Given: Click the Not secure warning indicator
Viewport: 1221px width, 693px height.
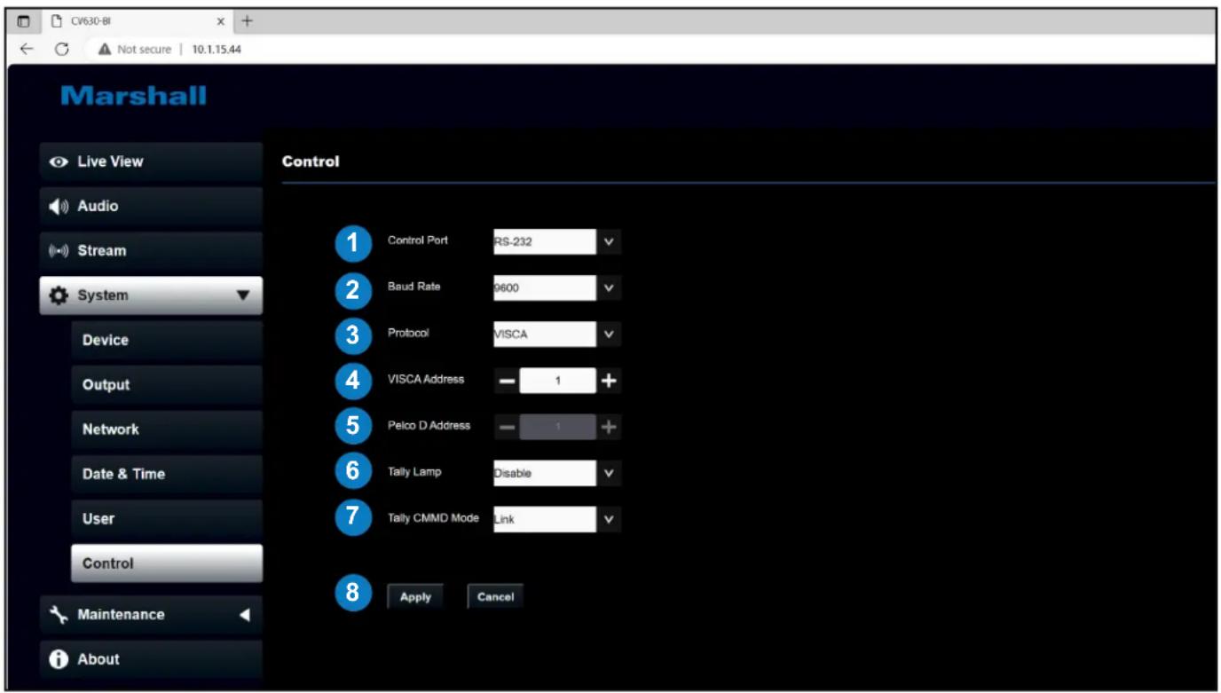Looking at the screenshot, I should (136, 50).
